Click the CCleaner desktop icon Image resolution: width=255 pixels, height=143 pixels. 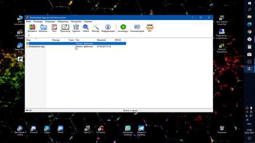tap(101, 130)
